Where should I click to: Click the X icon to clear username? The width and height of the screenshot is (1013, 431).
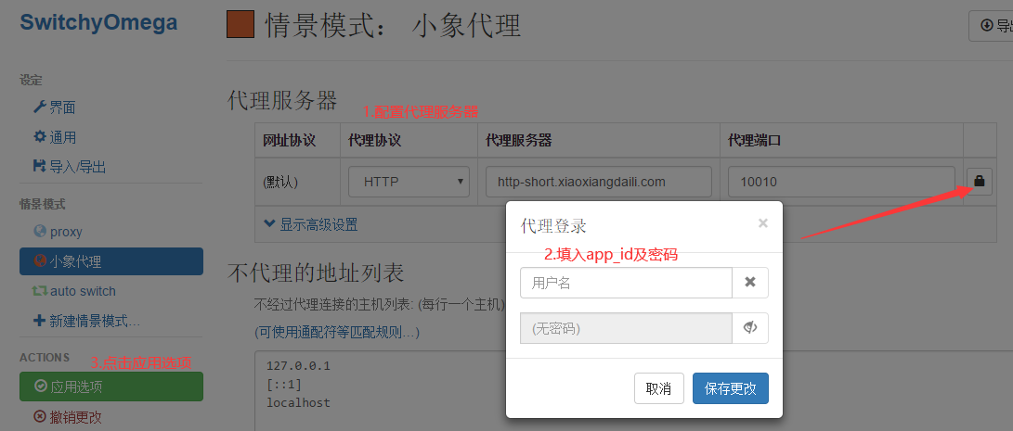pyautogui.click(x=750, y=283)
